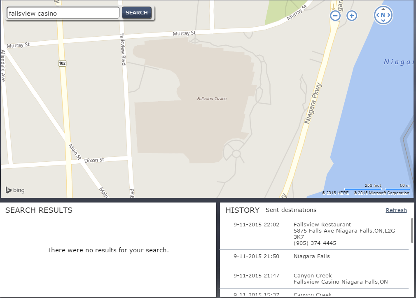The width and height of the screenshot is (416, 298).
Task: Click the 2015 HERE copyright text
Action: (x=335, y=193)
